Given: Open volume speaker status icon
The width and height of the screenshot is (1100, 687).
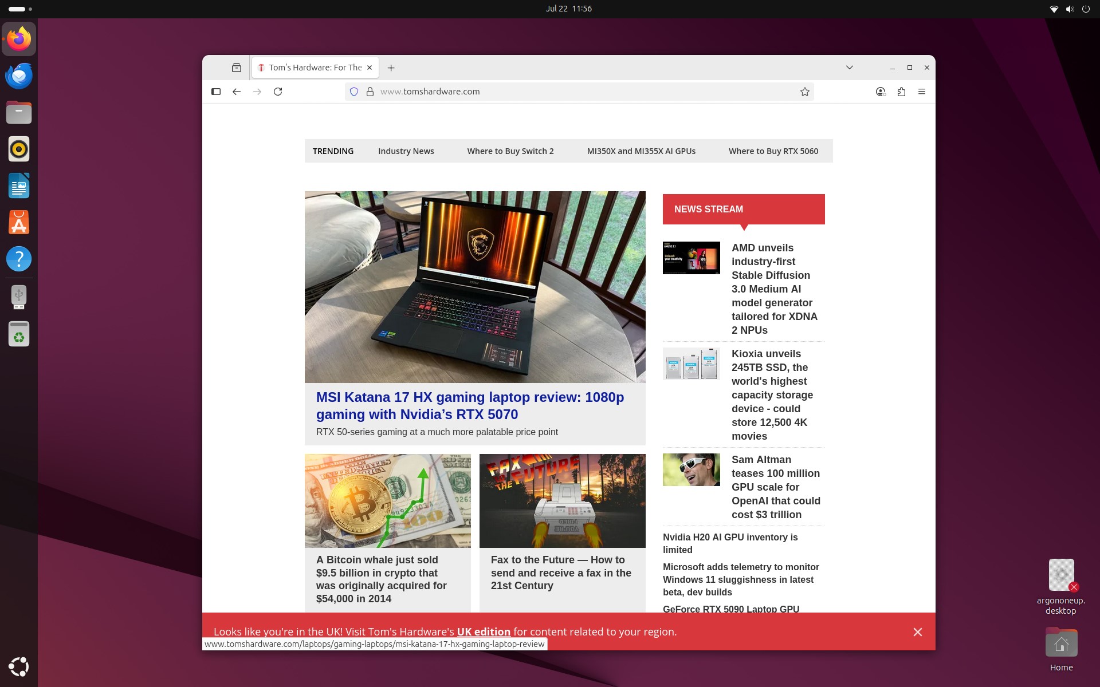Looking at the screenshot, I should (x=1070, y=9).
